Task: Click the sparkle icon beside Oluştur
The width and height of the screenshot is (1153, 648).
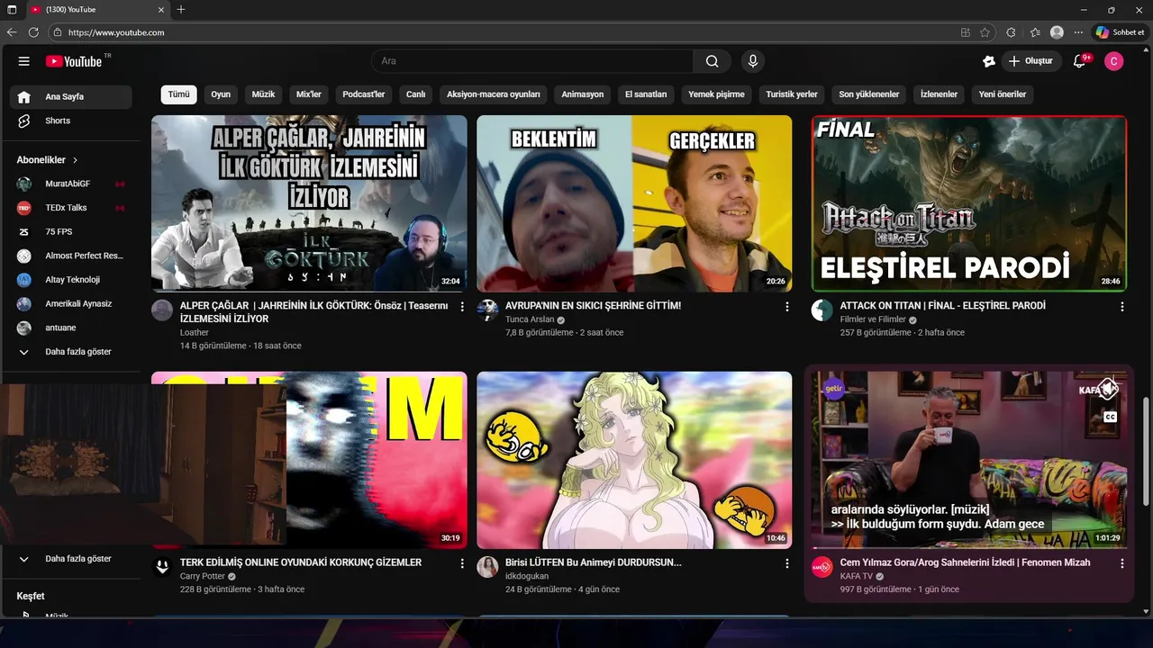Action: [989, 61]
